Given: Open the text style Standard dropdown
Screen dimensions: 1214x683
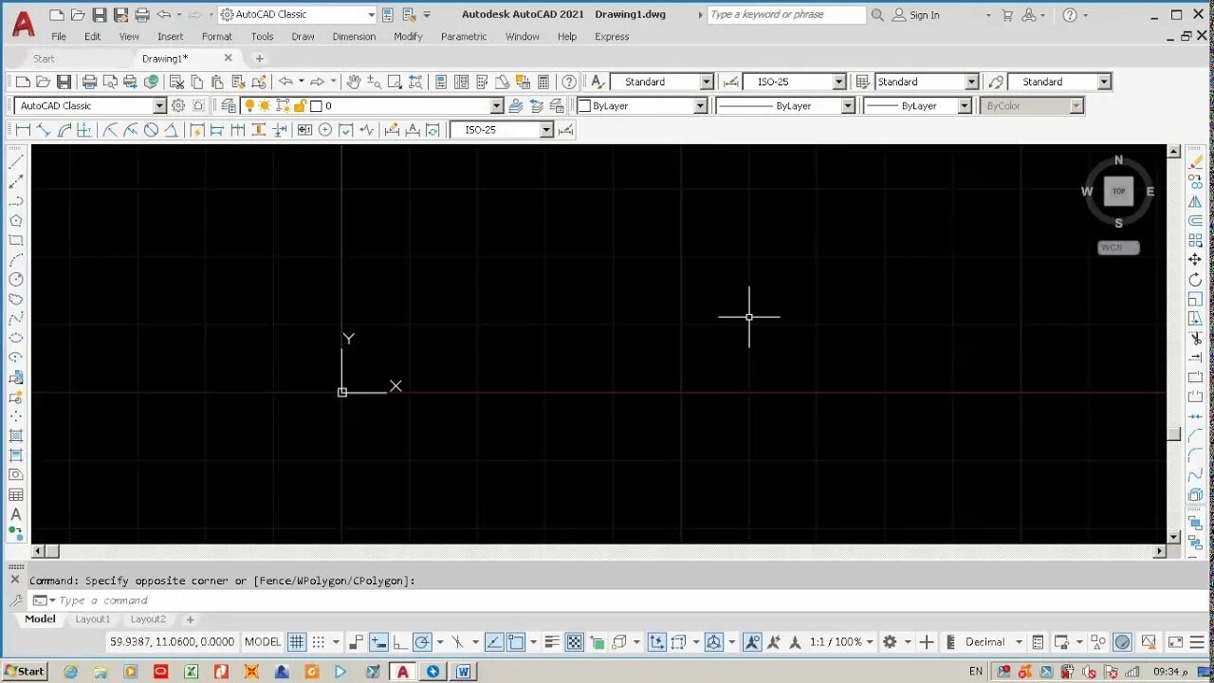Looking at the screenshot, I should tap(707, 82).
